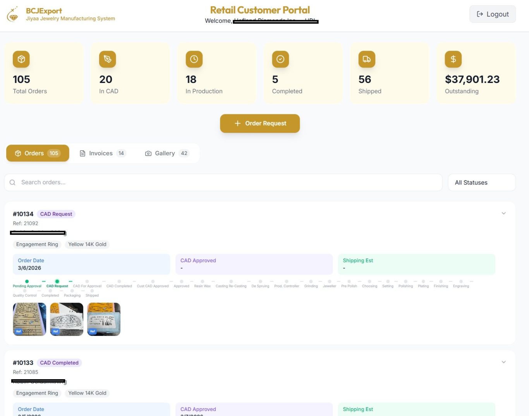Viewport: 529px width, 416px height.
Task: Click the magnifier icon in search bar
Action: coord(12,182)
